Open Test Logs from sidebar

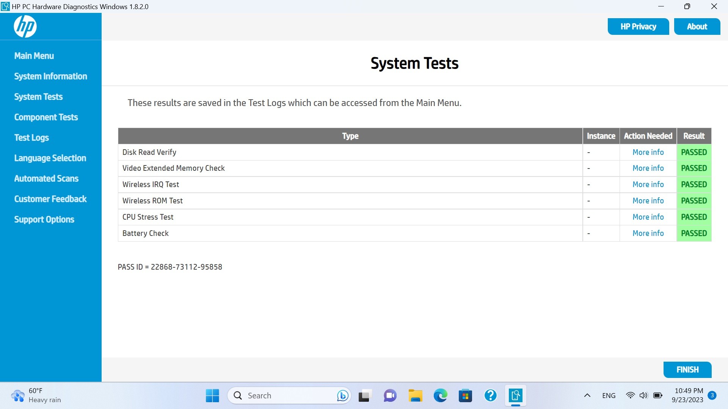click(31, 137)
